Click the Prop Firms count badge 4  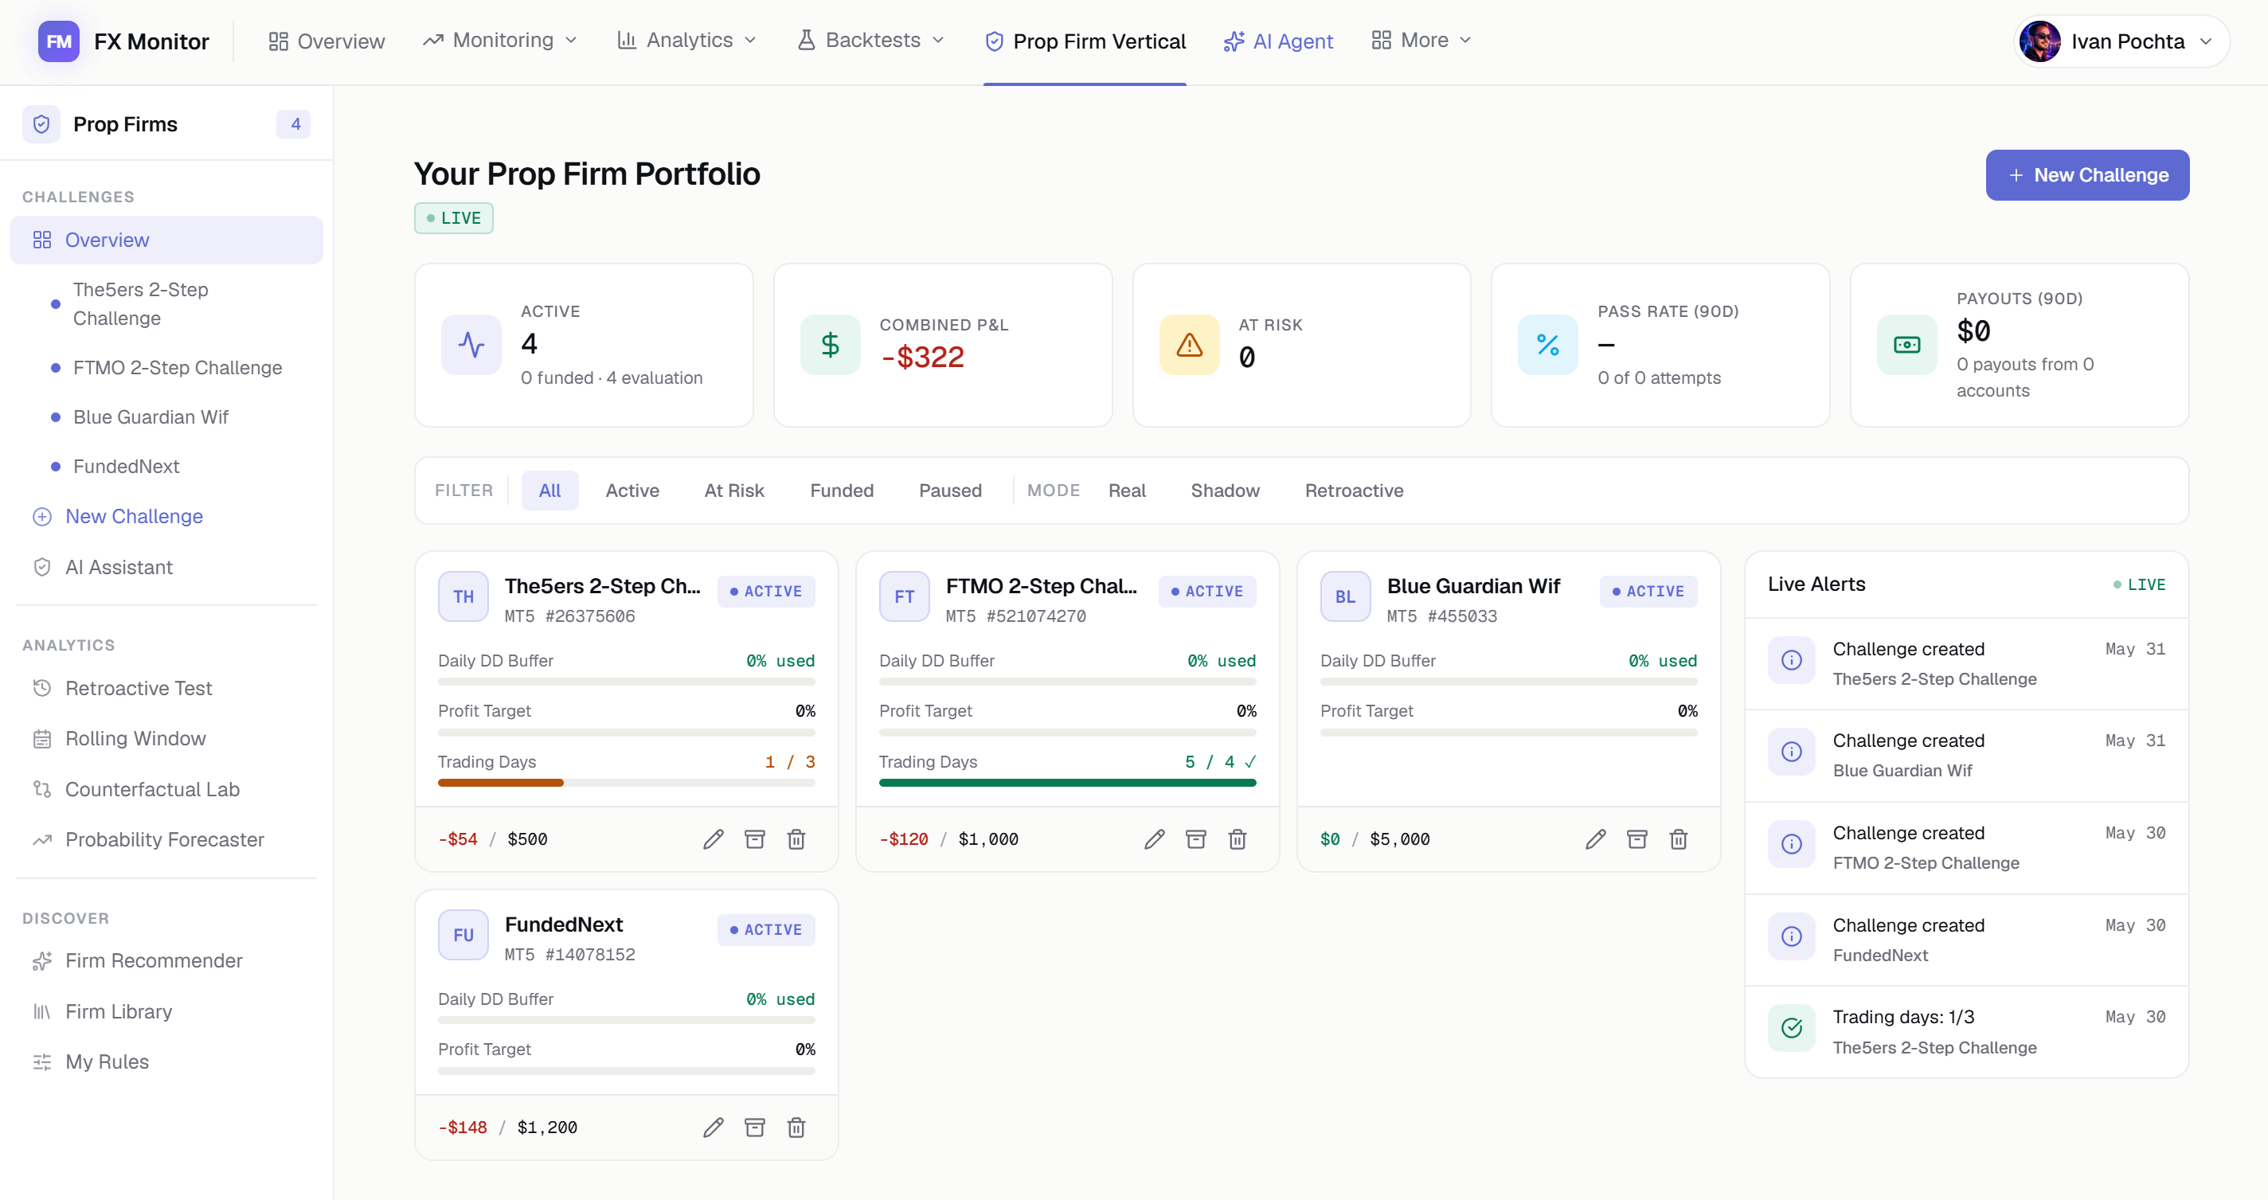[x=294, y=124]
